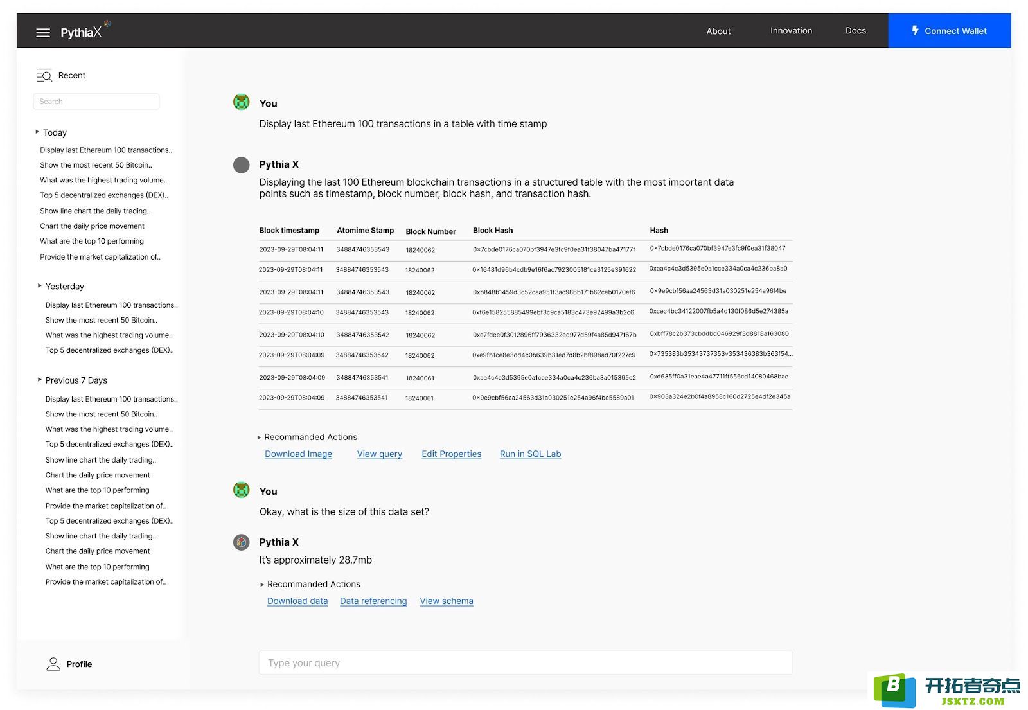Open the Data referencing link
This screenshot has height=710, width=1028.
tap(373, 601)
